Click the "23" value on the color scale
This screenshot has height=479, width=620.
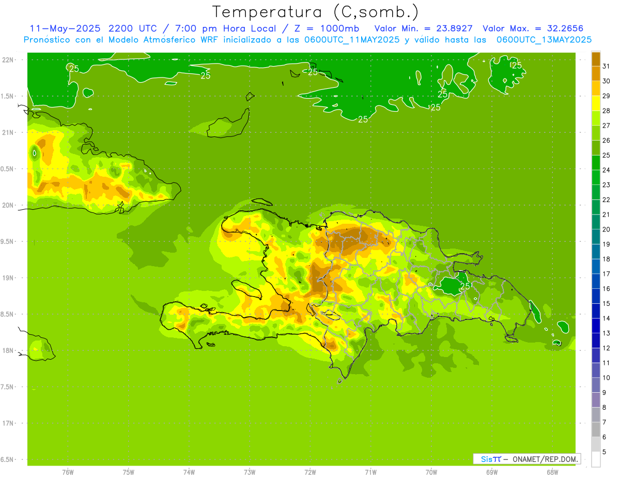607,185
